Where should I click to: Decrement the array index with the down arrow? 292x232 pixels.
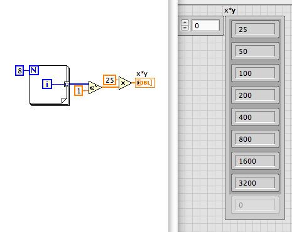click(185, 28)
